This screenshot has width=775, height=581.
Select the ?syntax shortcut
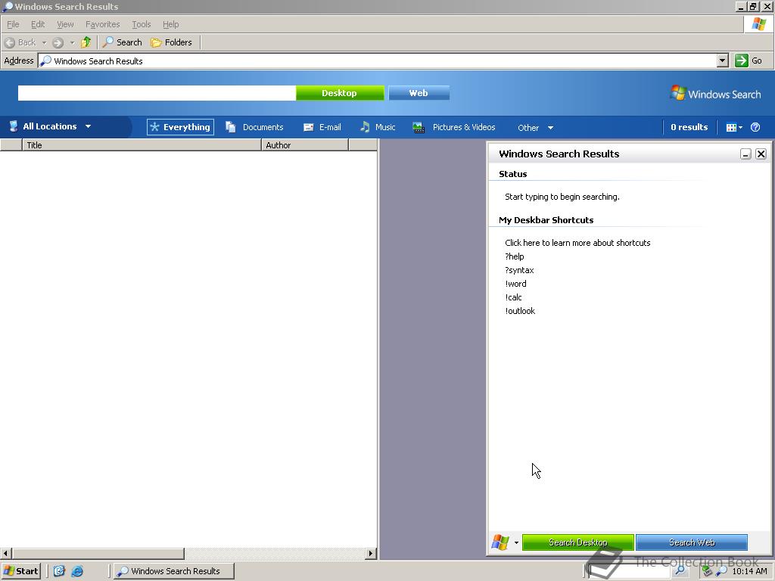(x=519, y=270)
